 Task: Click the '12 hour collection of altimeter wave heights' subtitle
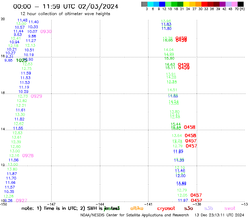[x=65, y=14]
